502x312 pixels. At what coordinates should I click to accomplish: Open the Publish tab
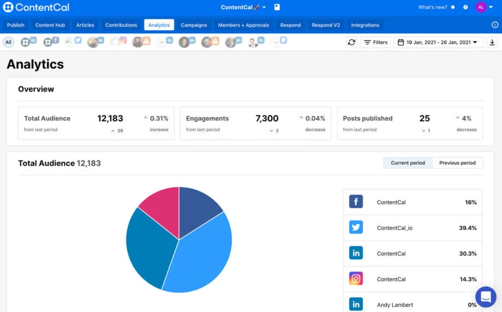(16, 25)
